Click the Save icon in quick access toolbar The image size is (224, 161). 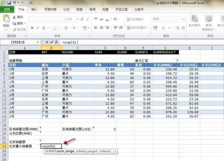click(9, 3)
